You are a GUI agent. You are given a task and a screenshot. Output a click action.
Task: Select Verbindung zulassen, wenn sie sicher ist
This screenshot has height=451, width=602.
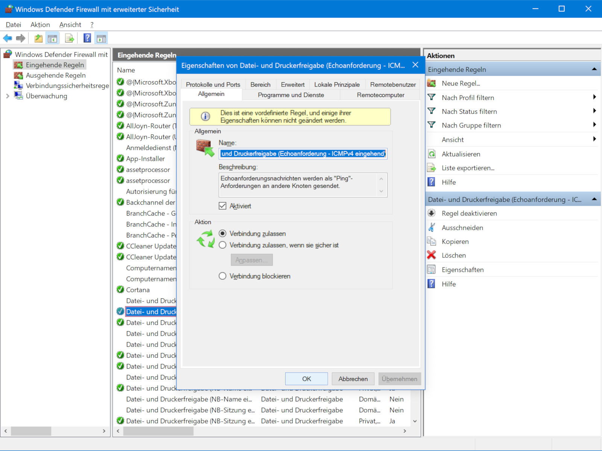pos(223,245)
